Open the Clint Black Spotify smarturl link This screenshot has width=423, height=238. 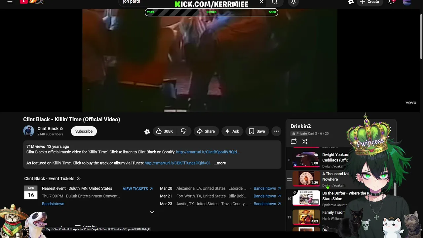point(208,152)
